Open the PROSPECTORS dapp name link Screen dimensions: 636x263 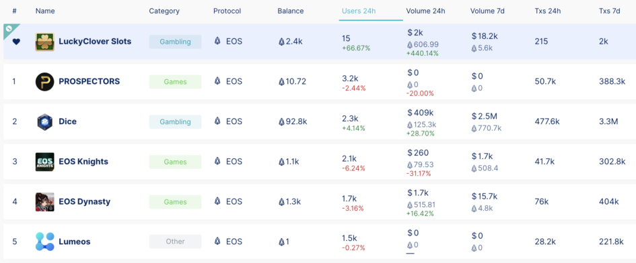90,81
